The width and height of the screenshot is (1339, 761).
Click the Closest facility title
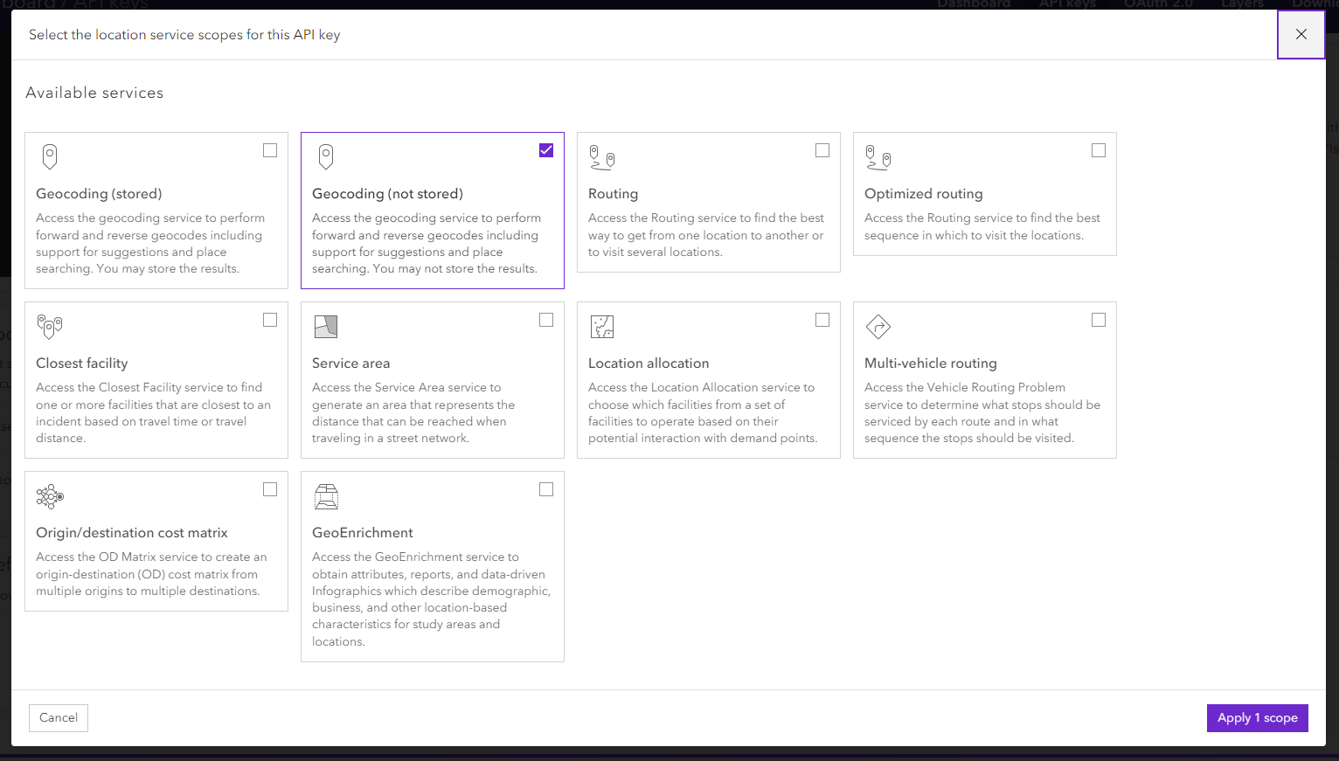81,363
